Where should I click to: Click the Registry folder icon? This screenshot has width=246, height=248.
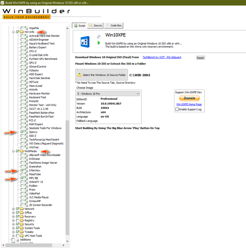22,220
